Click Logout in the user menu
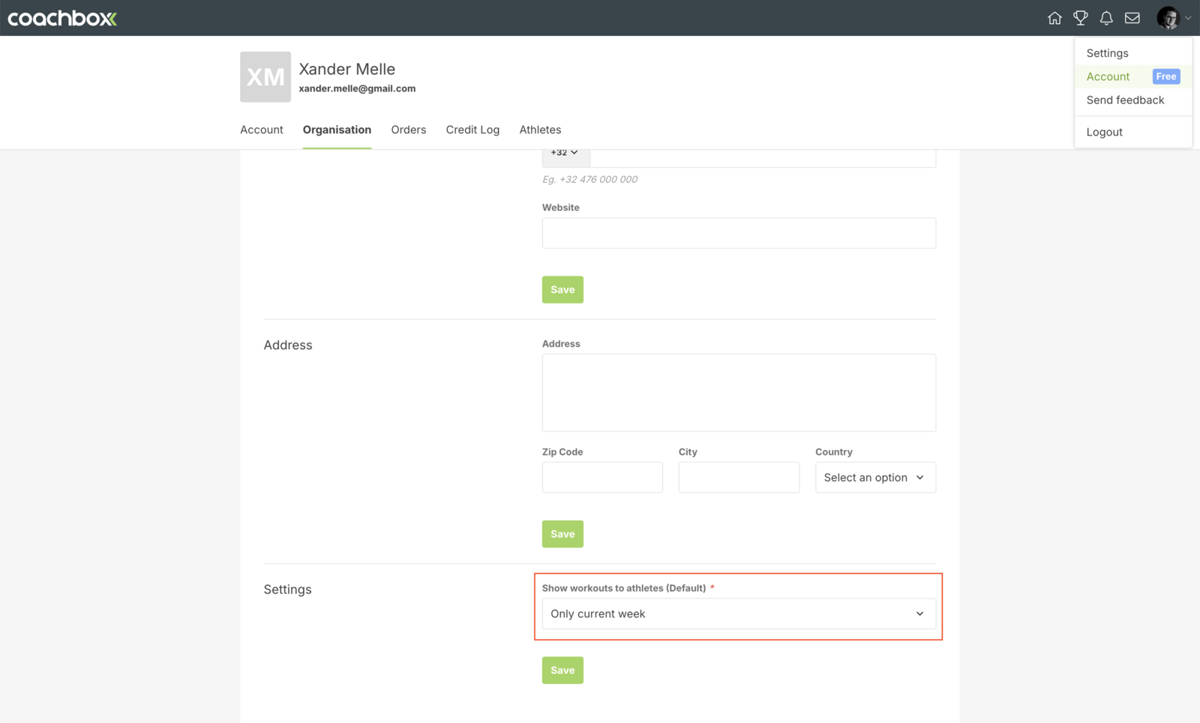The image size is (1200, 723). click(1104, 132)
